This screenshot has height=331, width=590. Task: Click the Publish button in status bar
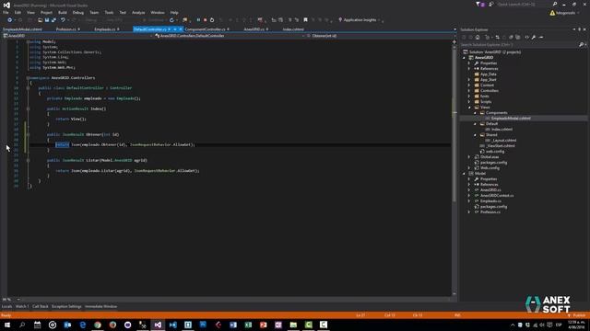[x=577, y=315]
